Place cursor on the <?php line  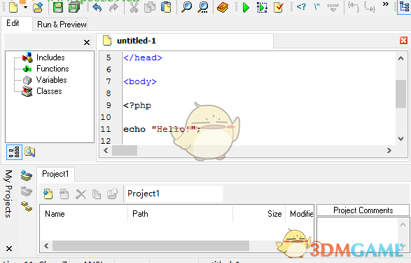137,105
